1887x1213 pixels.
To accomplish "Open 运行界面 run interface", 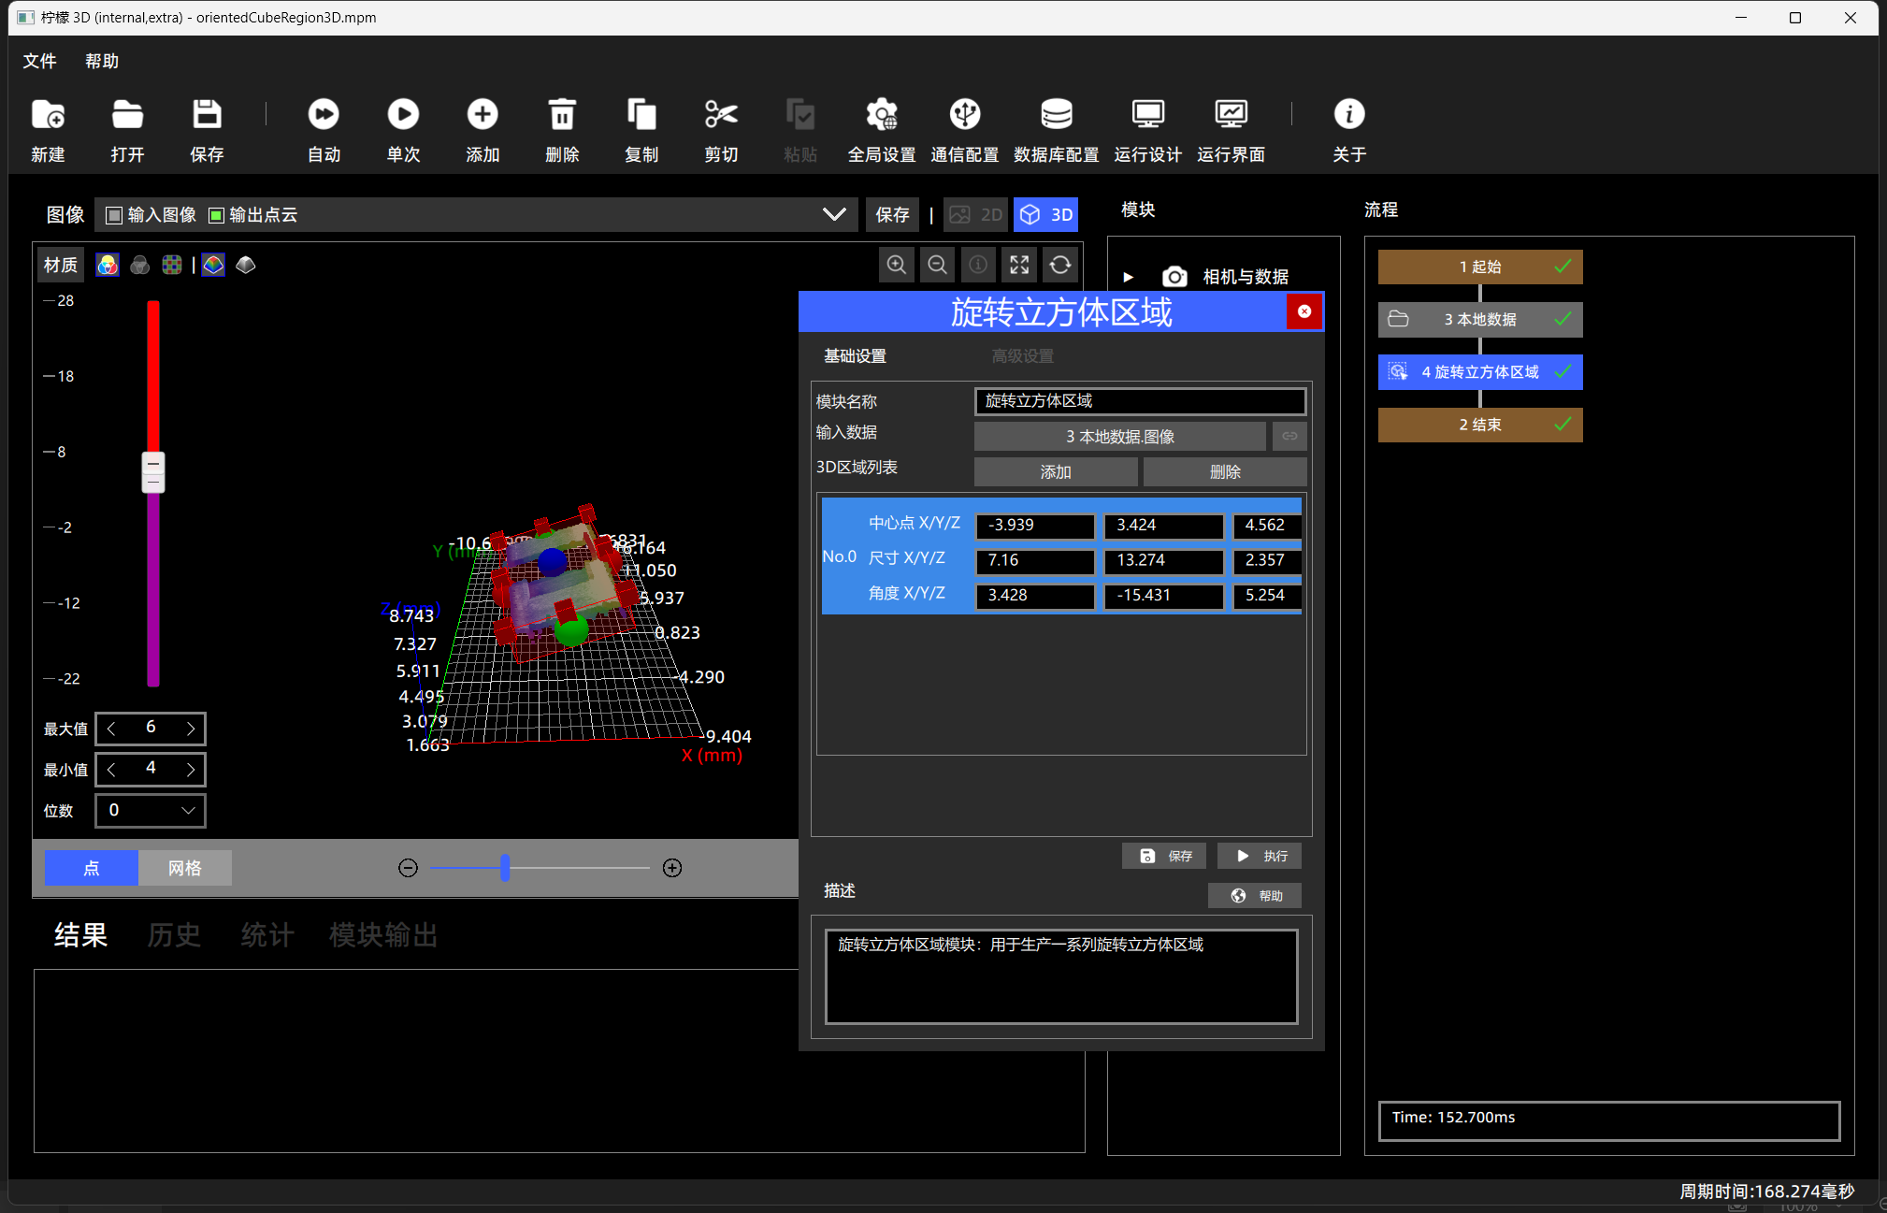I will (x=1231, y=114).
